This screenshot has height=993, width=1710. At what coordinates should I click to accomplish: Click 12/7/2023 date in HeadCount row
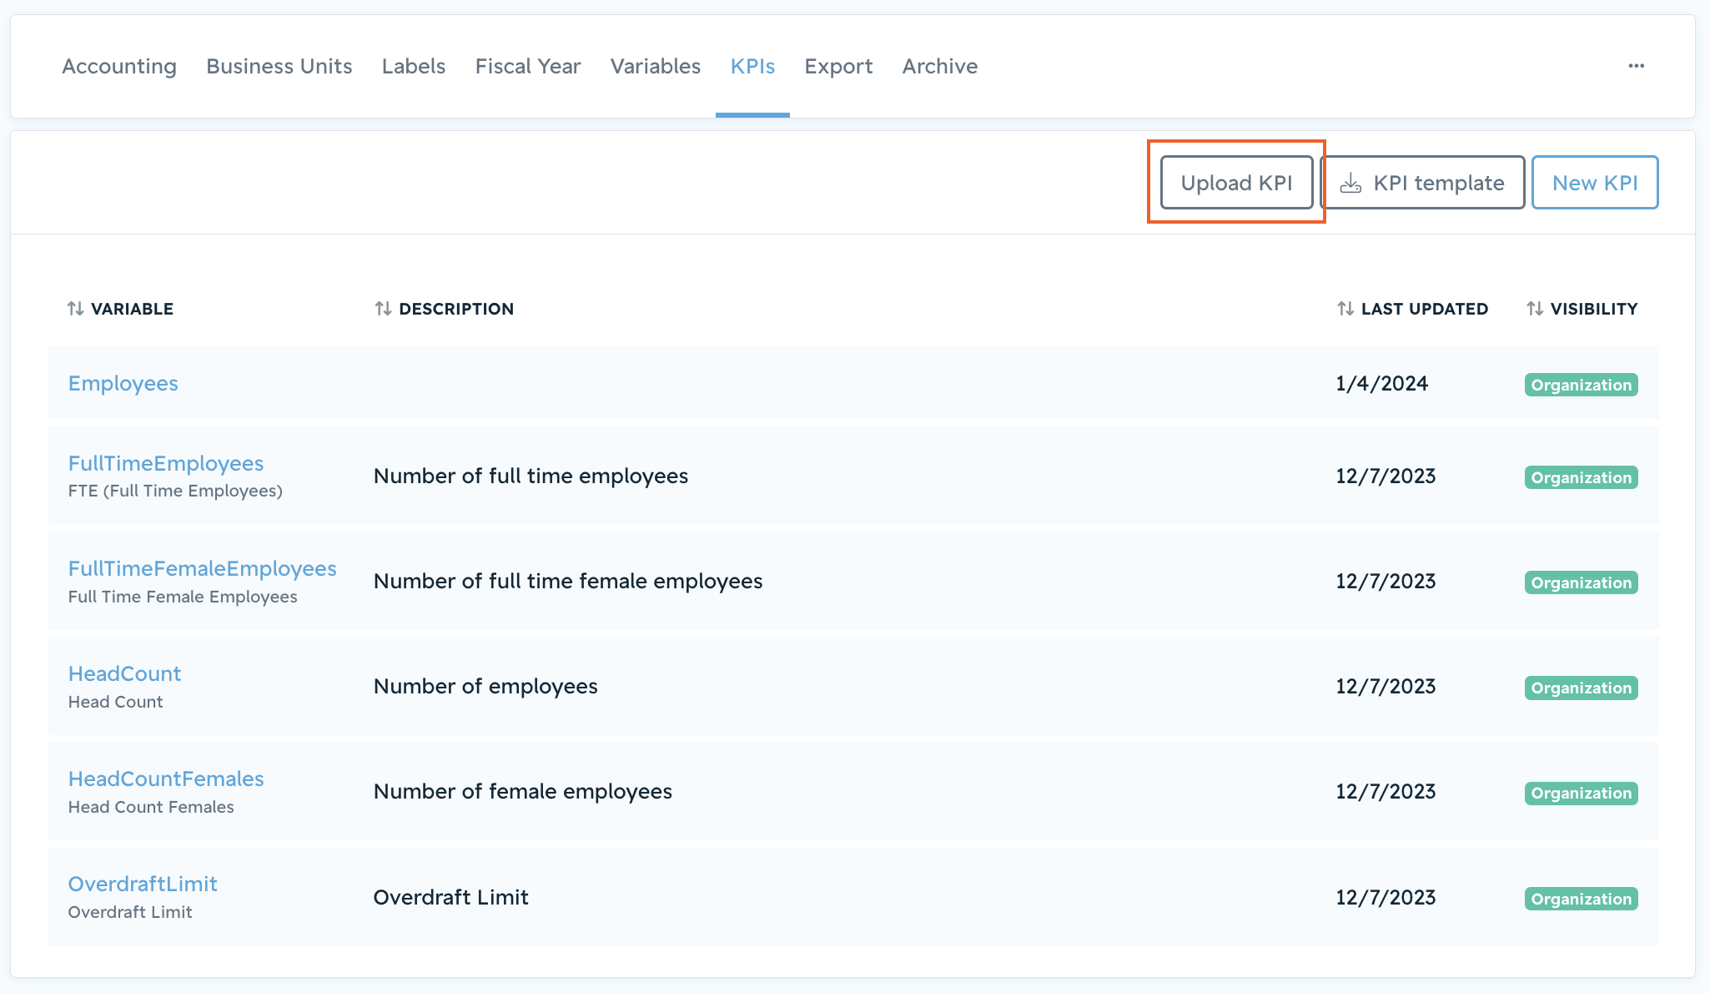tap(1386, 687)
